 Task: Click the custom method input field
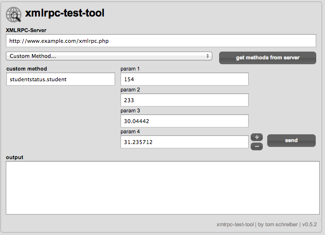tap(61, 79)
